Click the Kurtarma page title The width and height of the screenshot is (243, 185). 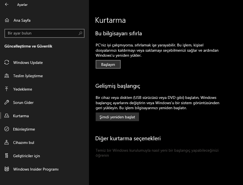coord(110,20)
